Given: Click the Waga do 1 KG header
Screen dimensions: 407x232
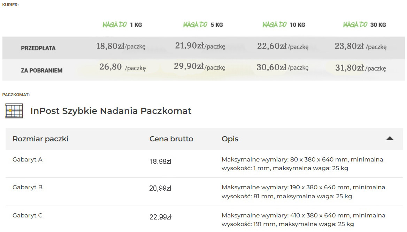Looking at the screenshot, I should pyautogui.click(x=122, y=25).
